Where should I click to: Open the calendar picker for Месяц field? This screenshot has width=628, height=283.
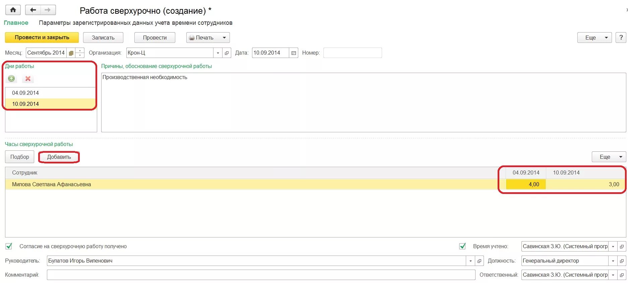click(71, 53)
